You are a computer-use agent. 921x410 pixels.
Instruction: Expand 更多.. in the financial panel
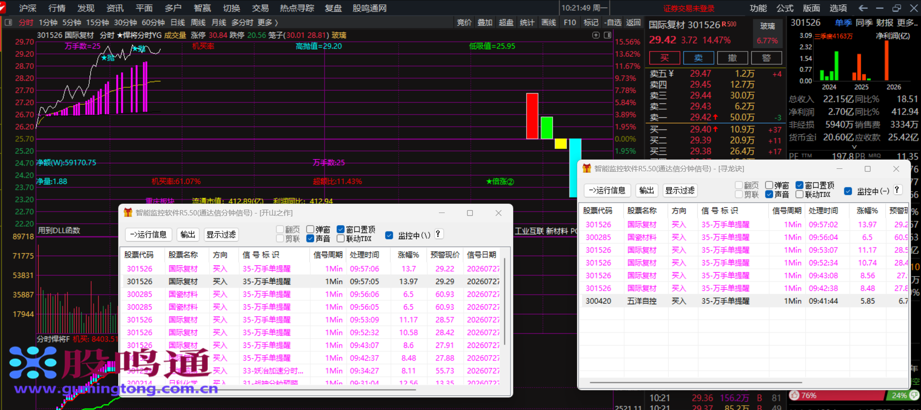click(x=907, y=22)
